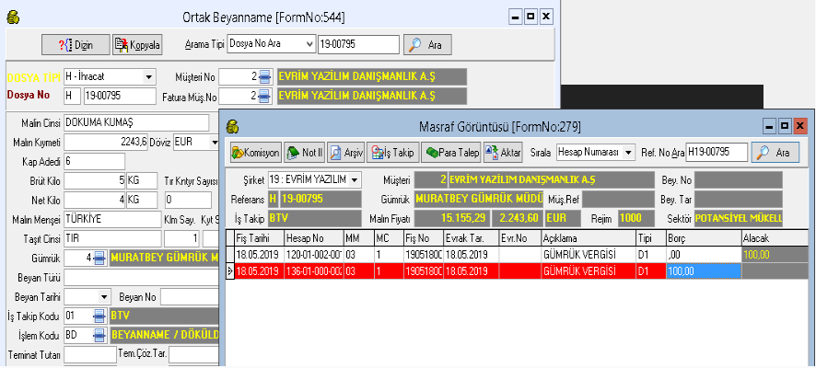Viewport: 816px width, 368px height.
Task: Click the highlighted Borç cell 100,00
Action: pyautogui.click(x=704, y=271)
